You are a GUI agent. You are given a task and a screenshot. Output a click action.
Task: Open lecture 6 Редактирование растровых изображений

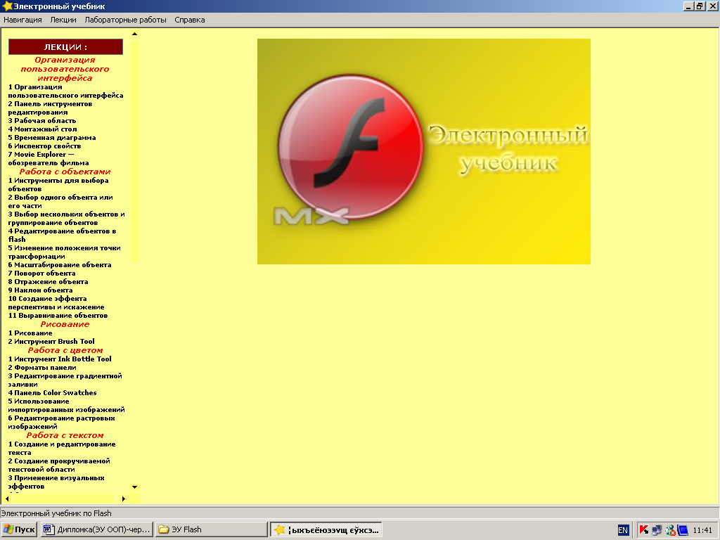coord(62,423)
